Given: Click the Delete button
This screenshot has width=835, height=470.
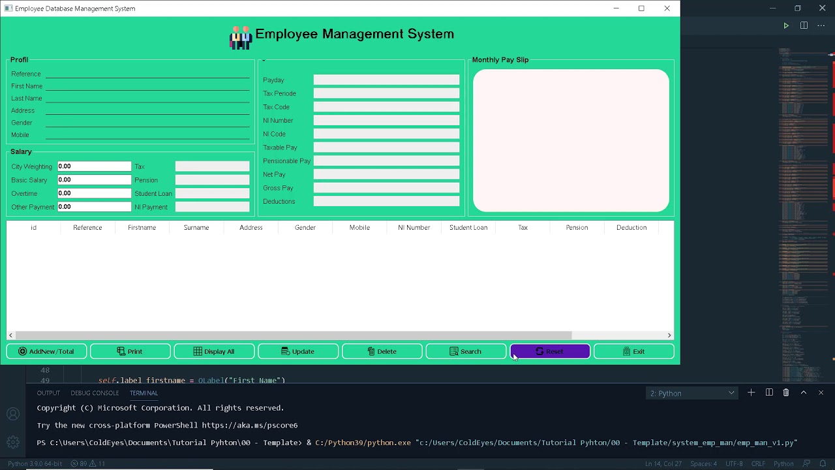Looking at the screenshot, I should pos(382,351).
